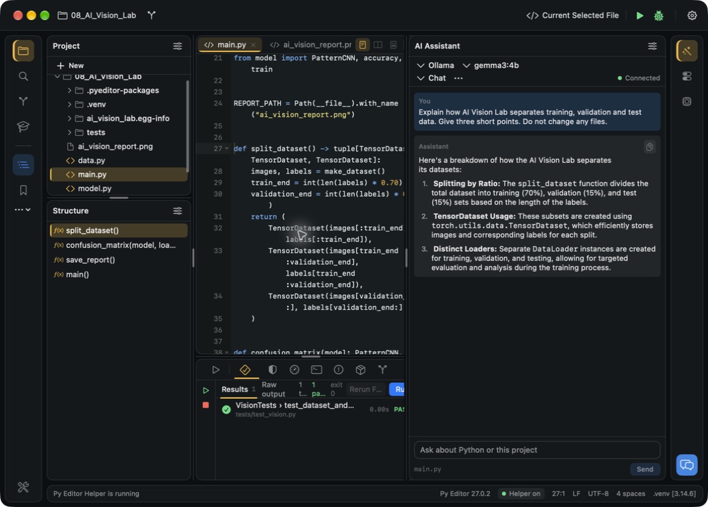Toggle the Helper on status indicator
Screen dimensions: 708x507
[x=521, y=494]
